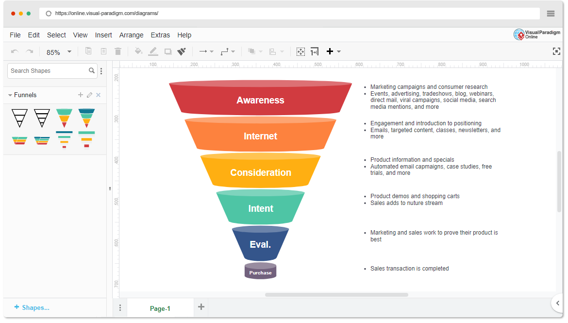Edit the Funnels stencil with the pencil icon
Viewport: 568px width, 323px height.
[x=90, y=95]
